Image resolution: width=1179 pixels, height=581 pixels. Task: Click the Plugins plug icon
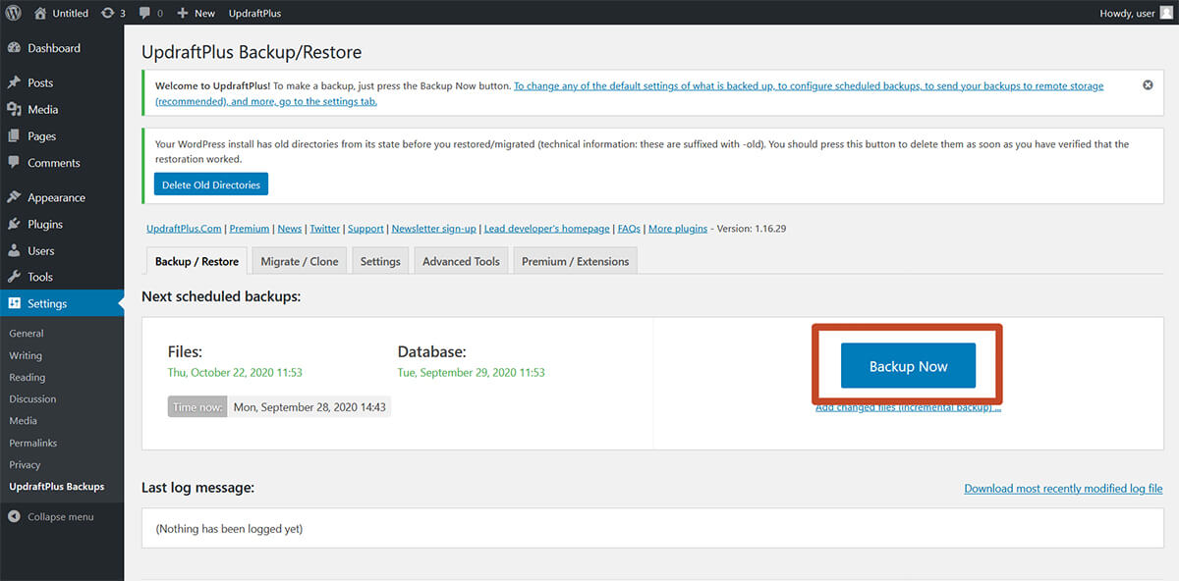[15, 224]
